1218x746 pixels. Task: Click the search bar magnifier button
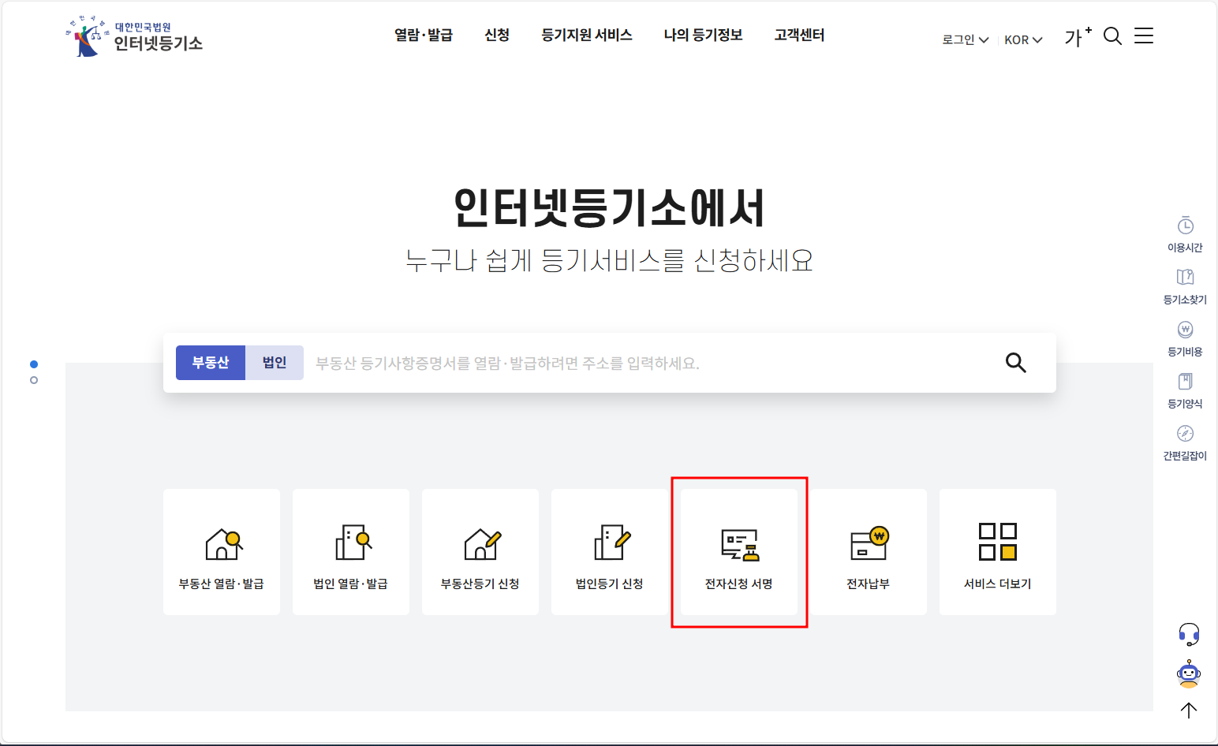coord(1016,363)
